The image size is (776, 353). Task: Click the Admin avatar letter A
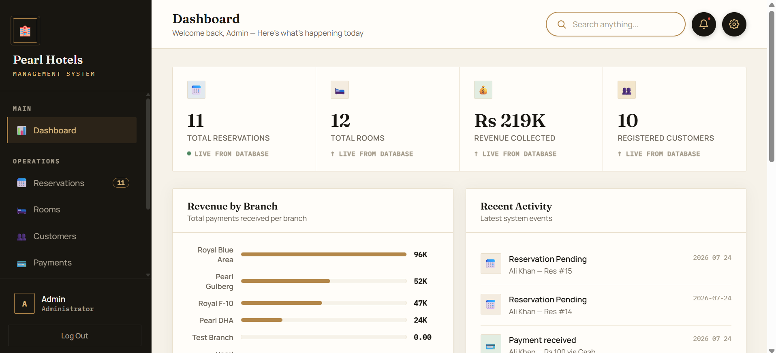click(x=25, y=304)
